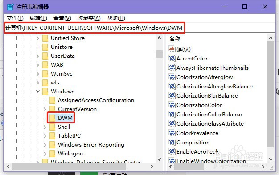This screenshot has height=175, width=279.
Task: Open the 收藏夹(A) menu
Action: pyautogui.click(x=89, y=18)
